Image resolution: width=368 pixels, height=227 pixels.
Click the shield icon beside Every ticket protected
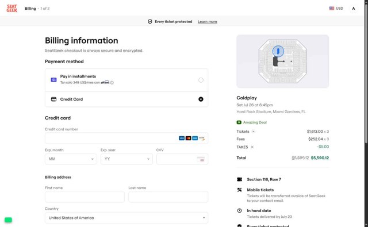[x=149, y=22]
